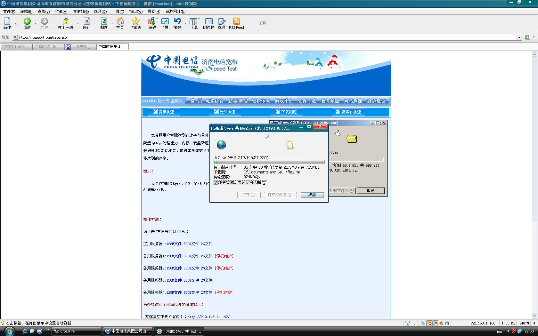Switch to 全屏 full screen mode
Image resolution: width=538 pixels, height=336 pixels.
tap(165, 23)
